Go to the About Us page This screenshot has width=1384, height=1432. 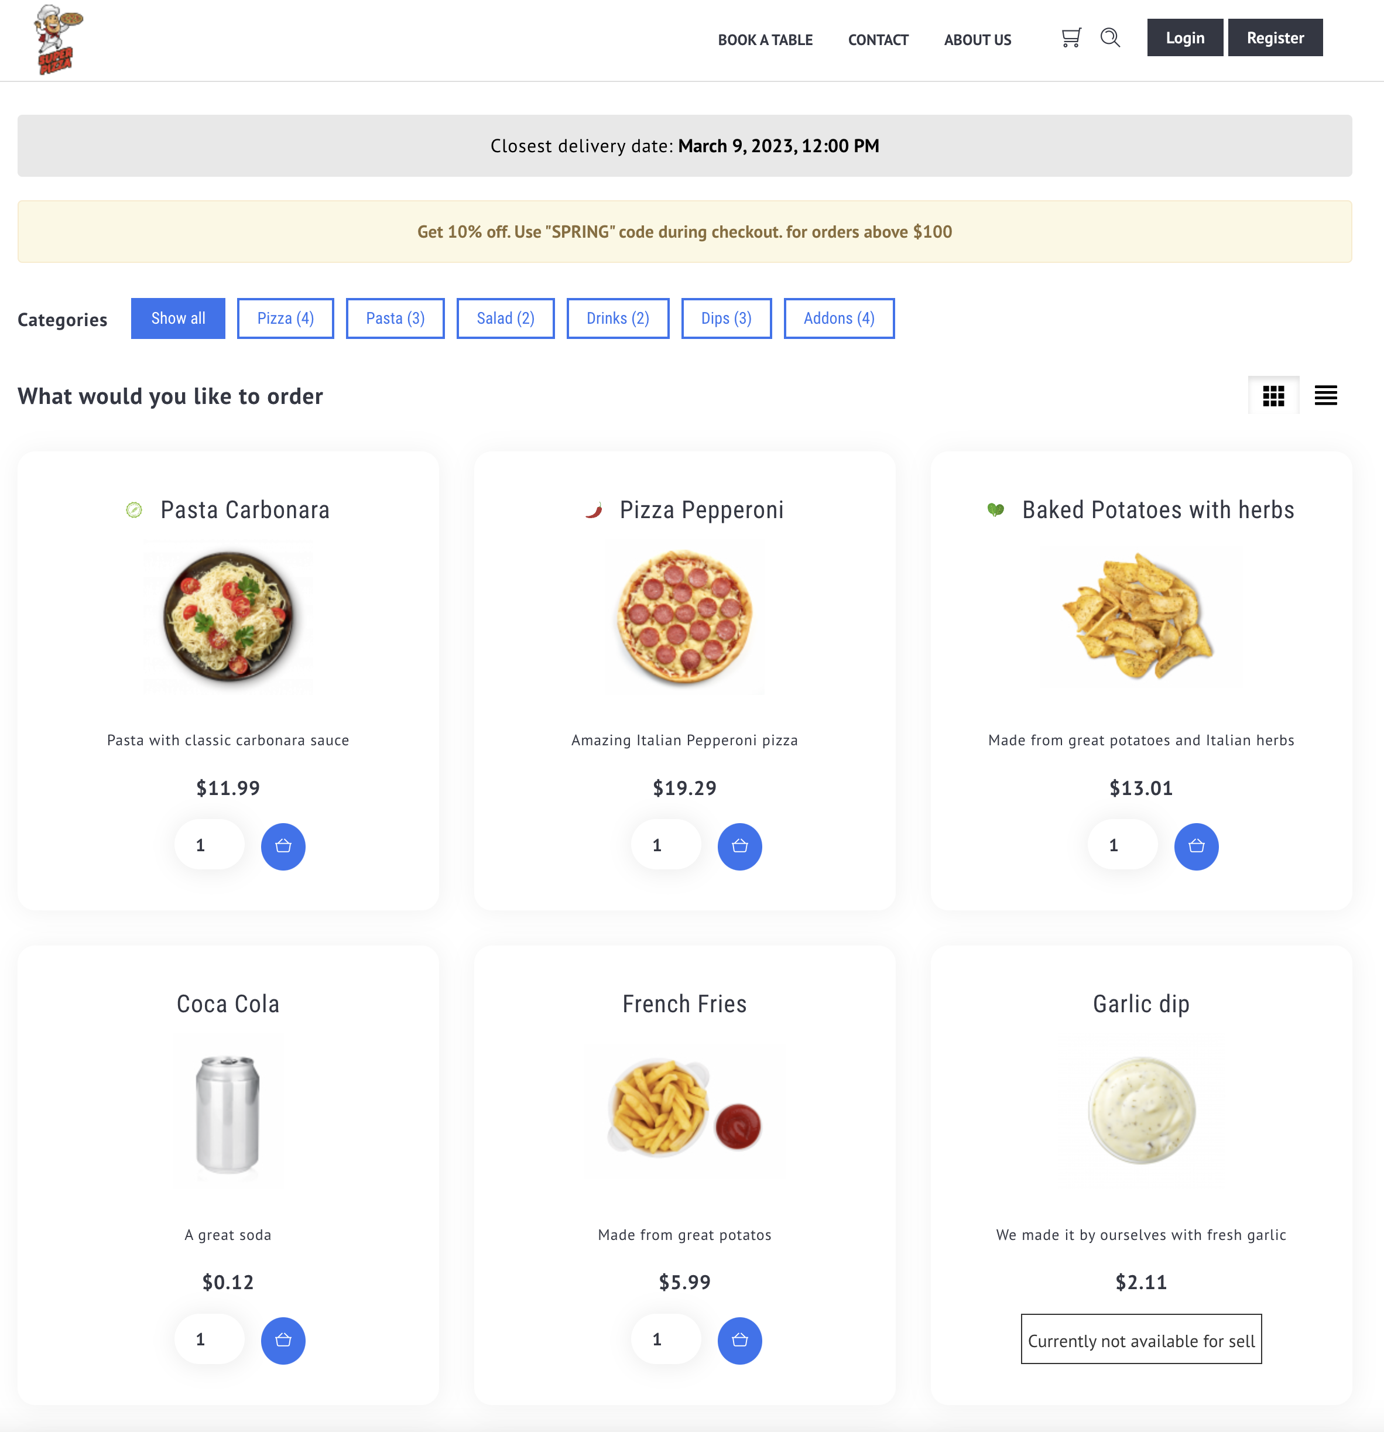(x=977, y=40)
